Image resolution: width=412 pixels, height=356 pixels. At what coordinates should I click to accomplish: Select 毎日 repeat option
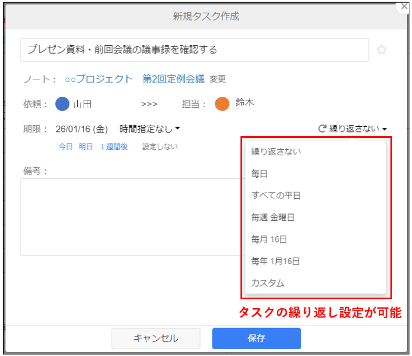tap(316, 174)
